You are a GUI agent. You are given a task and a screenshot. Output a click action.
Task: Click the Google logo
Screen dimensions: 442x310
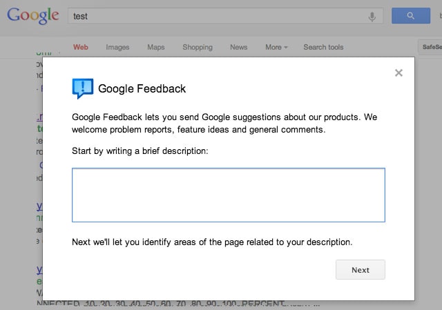(x=33, y=16)
